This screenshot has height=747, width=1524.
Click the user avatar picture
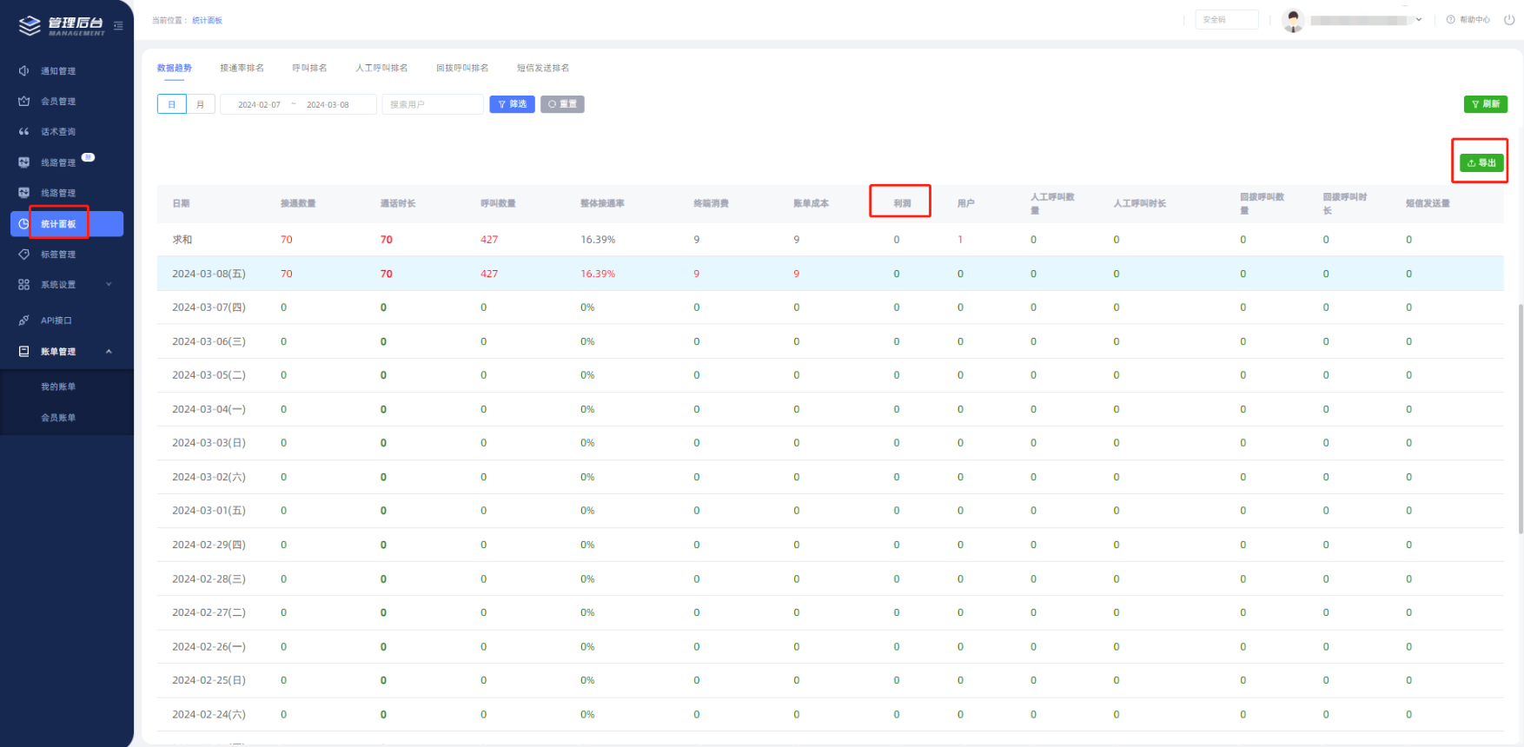(1293, 20)
